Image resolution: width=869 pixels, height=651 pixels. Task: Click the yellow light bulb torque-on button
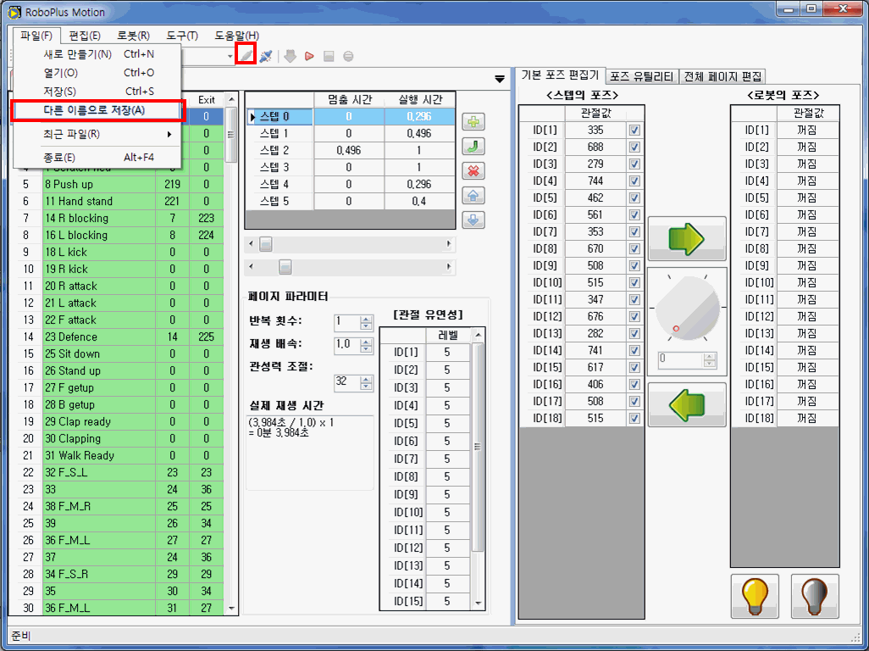754,595
